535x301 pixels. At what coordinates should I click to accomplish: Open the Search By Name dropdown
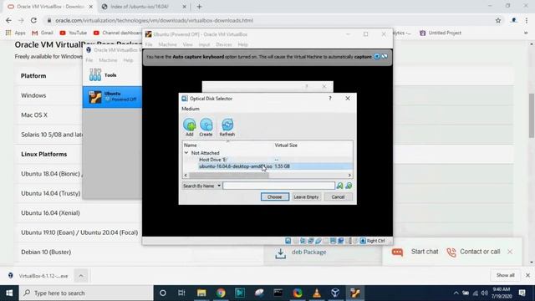201,186
